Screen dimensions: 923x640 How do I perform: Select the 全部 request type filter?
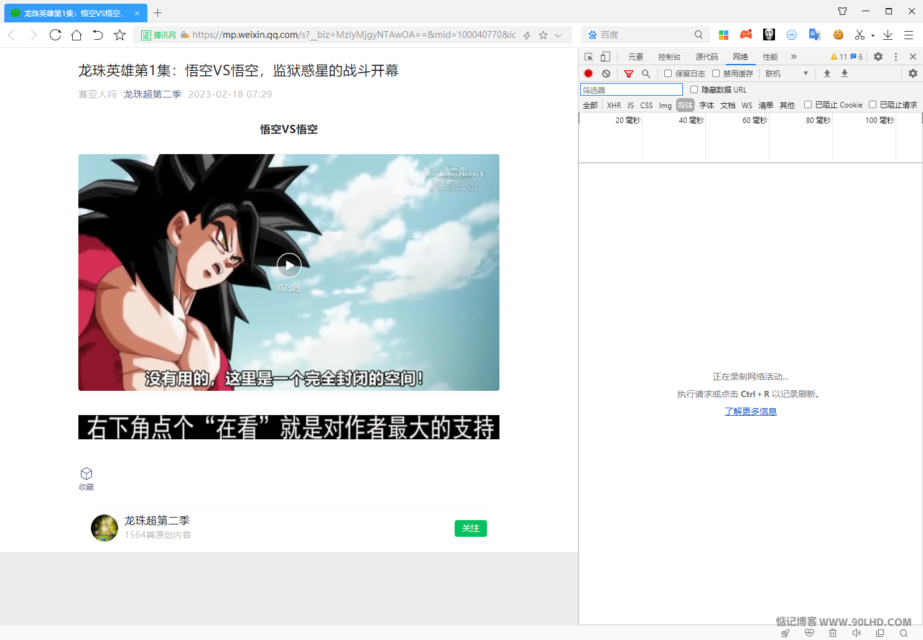[590, 105]
